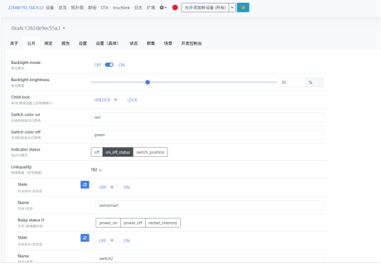Select restart_memory relay status option
The height and width of the screenshot is (264, 381).
point(163,223)
